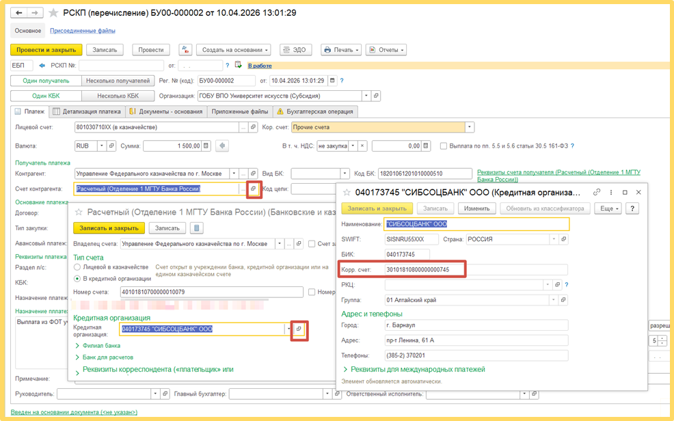The image size is (674, 421).
Task: Open the Контрагент record with its open icon
Action: 253,174
